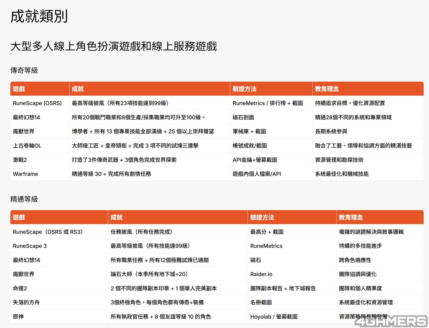Click 教育理念 header in the 精通等級 table
This screenshot has width=429, height=328.
tap(351, 217)
